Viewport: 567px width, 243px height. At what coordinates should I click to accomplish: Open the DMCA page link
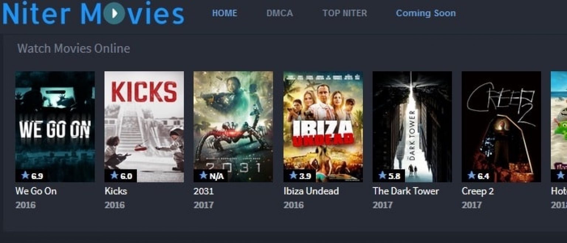click(x=279, y=13)
